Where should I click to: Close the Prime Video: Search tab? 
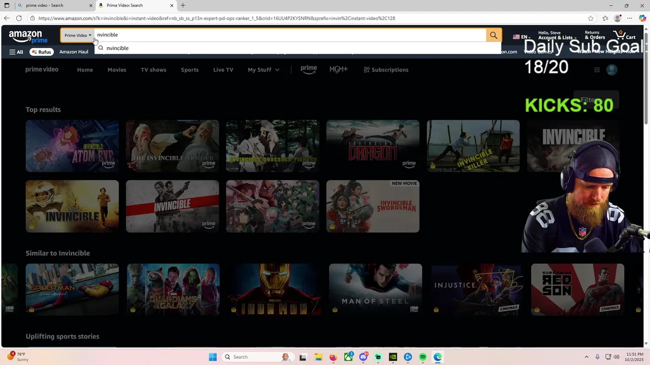click(x=172, y=6)
